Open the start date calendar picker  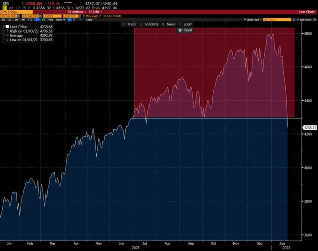(18, 16)
